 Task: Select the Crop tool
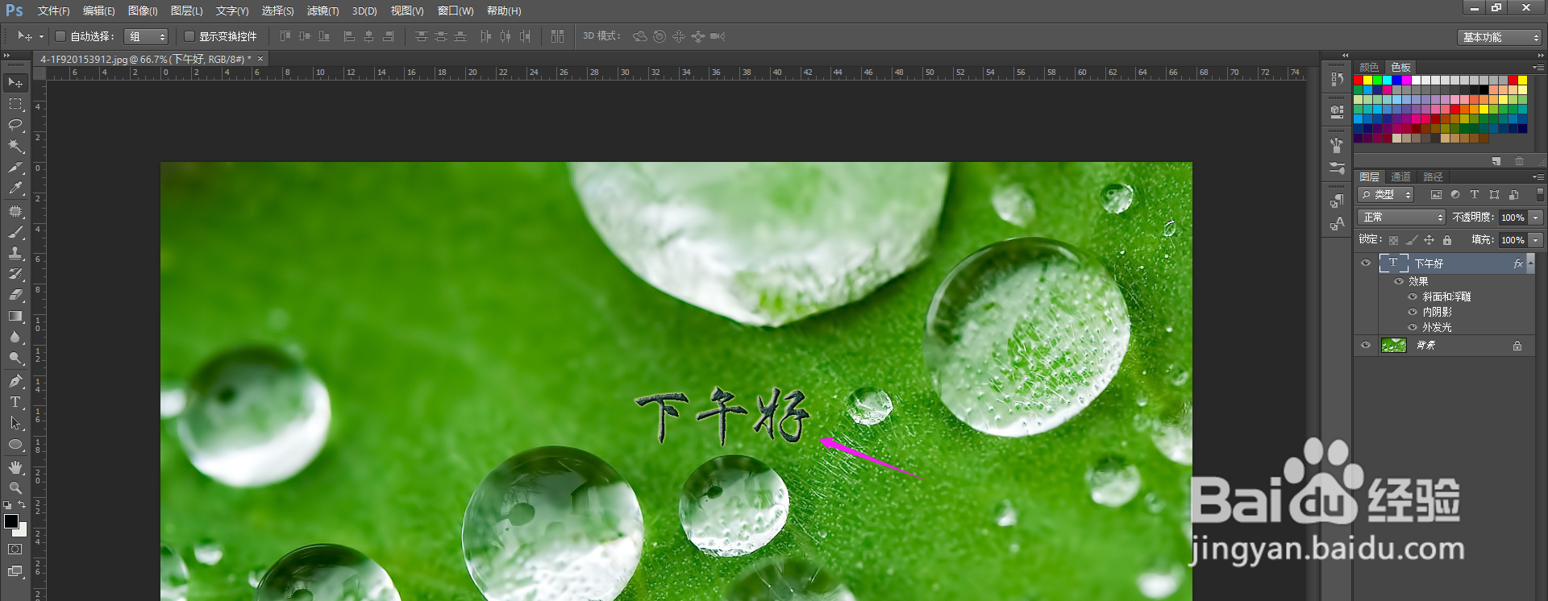tap(15, 168)
